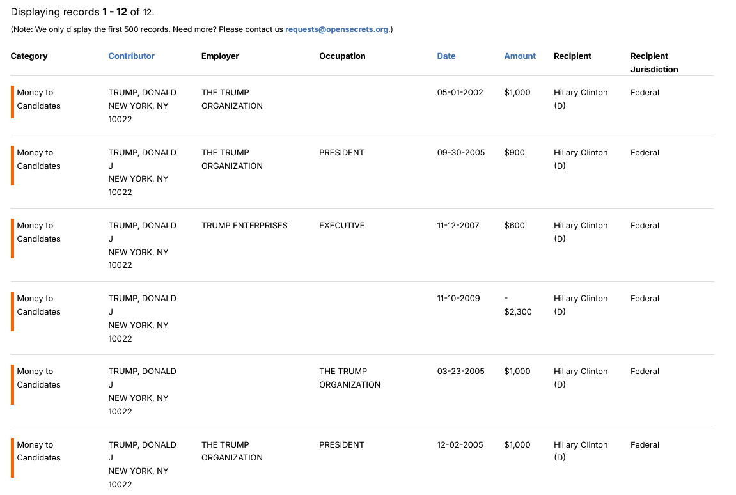Click the 'Displaying records 1 - 12 of 12' text

(x=82, y=12)
